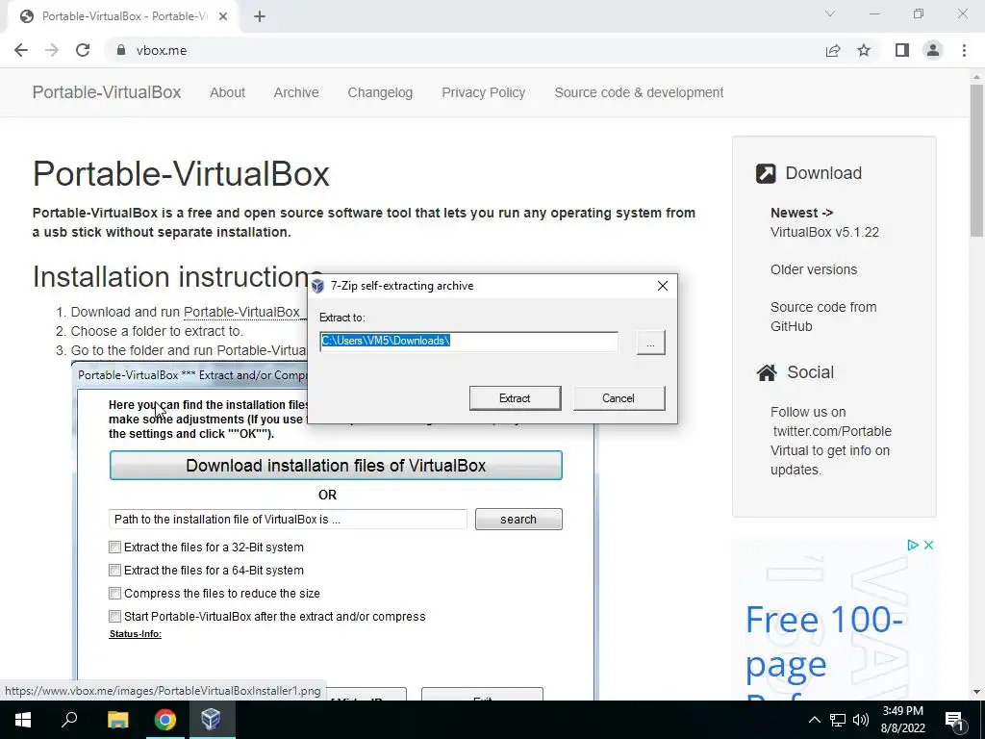Open Source code & development menu item
The image size is (985, 739).
(x=639, y=92)
